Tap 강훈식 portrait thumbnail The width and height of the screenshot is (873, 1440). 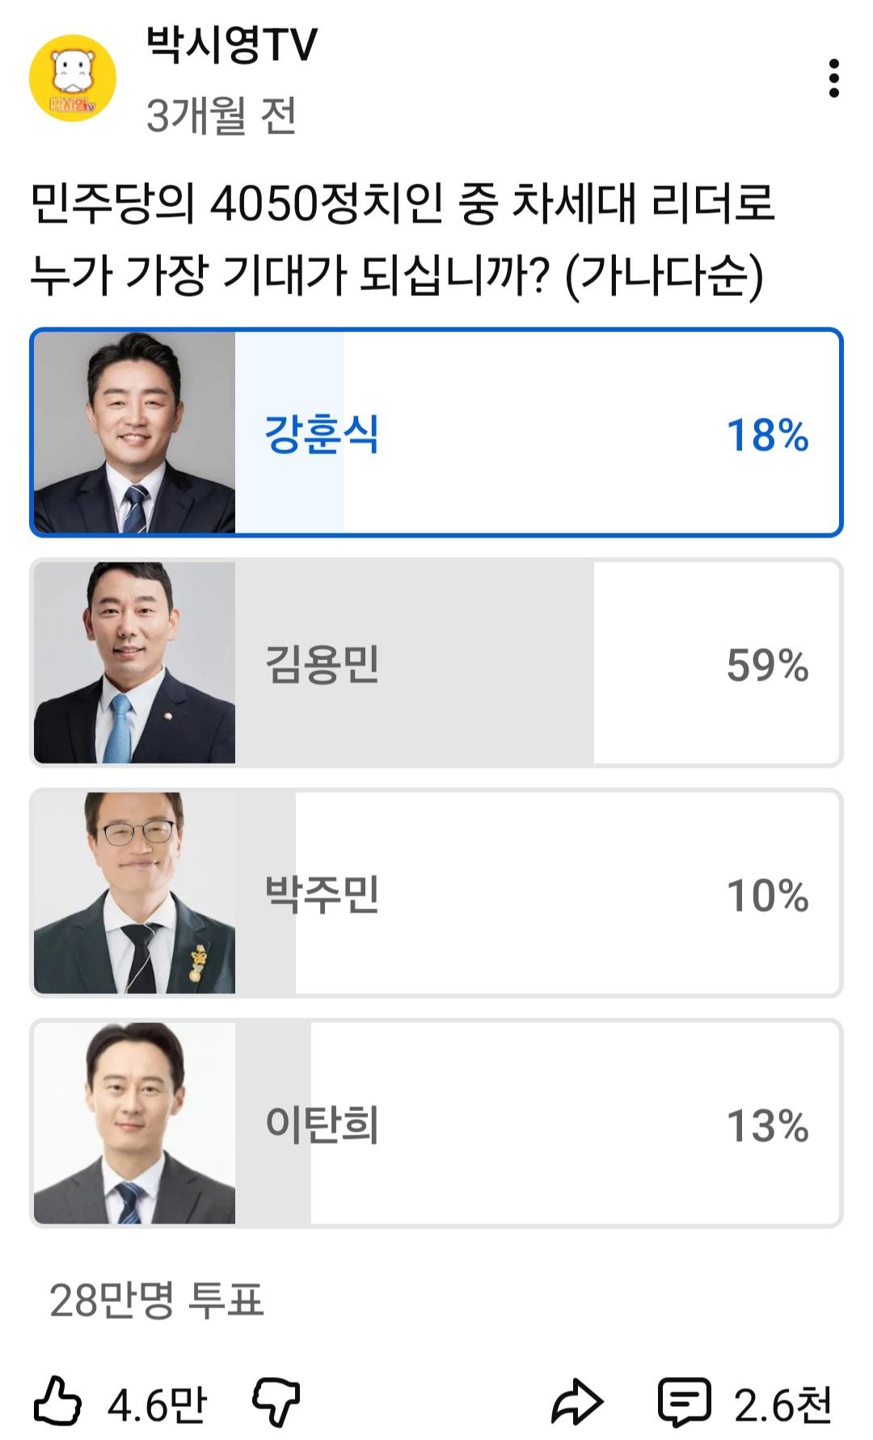(x=134, y=432)
